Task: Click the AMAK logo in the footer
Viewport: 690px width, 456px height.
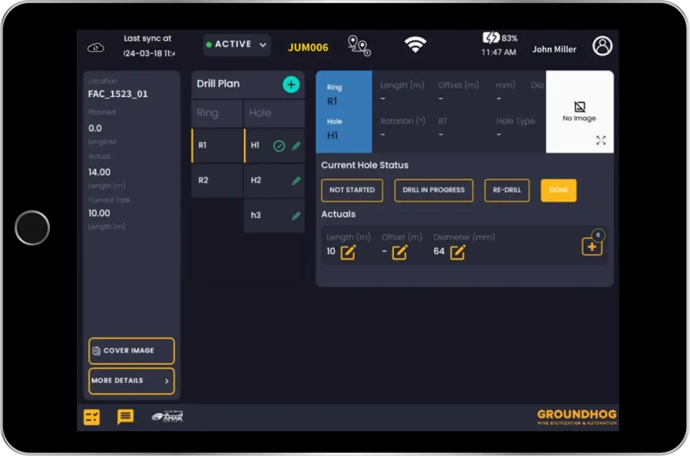Action: click(167, 417)
